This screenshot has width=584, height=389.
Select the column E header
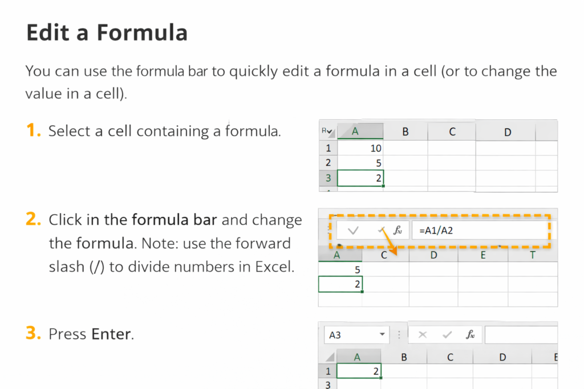click(483, 255)
